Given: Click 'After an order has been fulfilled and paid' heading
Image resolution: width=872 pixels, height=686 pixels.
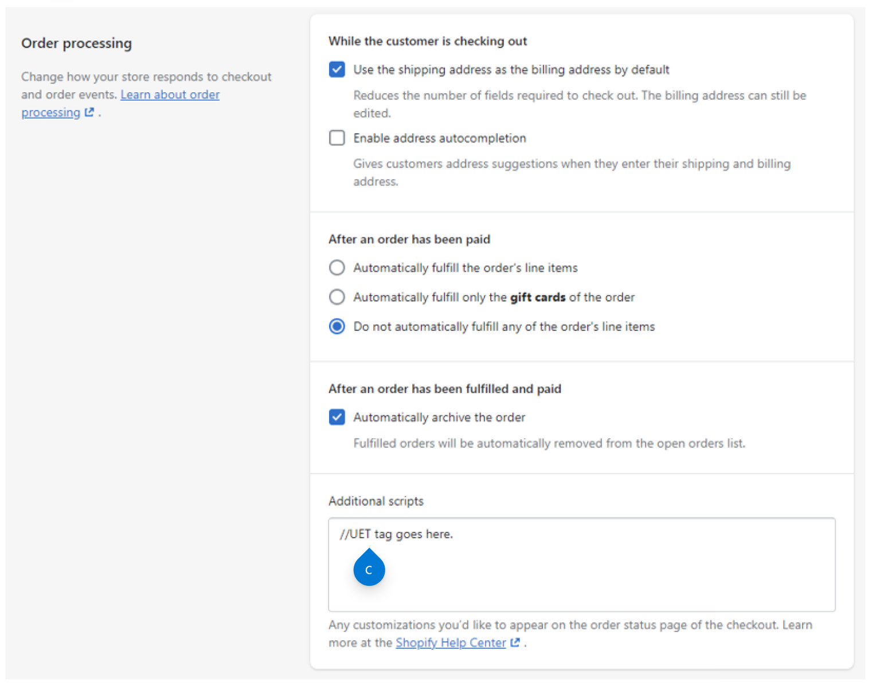Looking at the screenshot, I should (x=445, y=389).
